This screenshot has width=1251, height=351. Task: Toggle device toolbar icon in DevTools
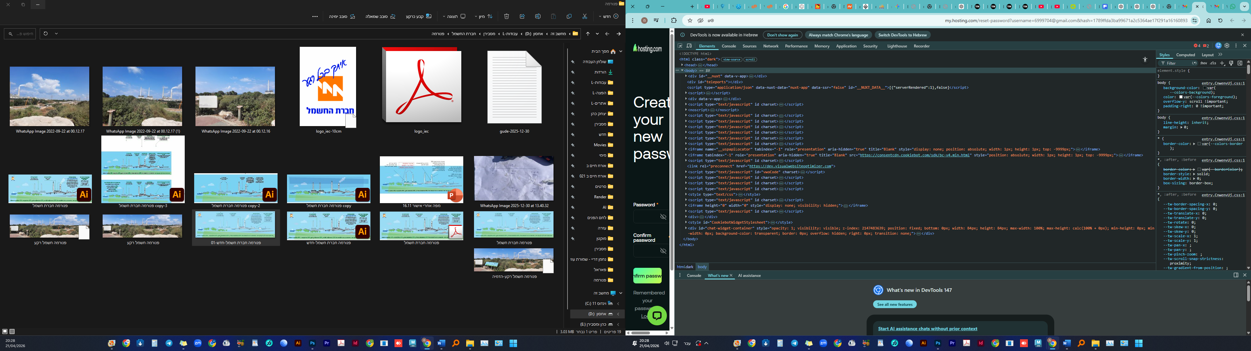[x=689, y=46]
